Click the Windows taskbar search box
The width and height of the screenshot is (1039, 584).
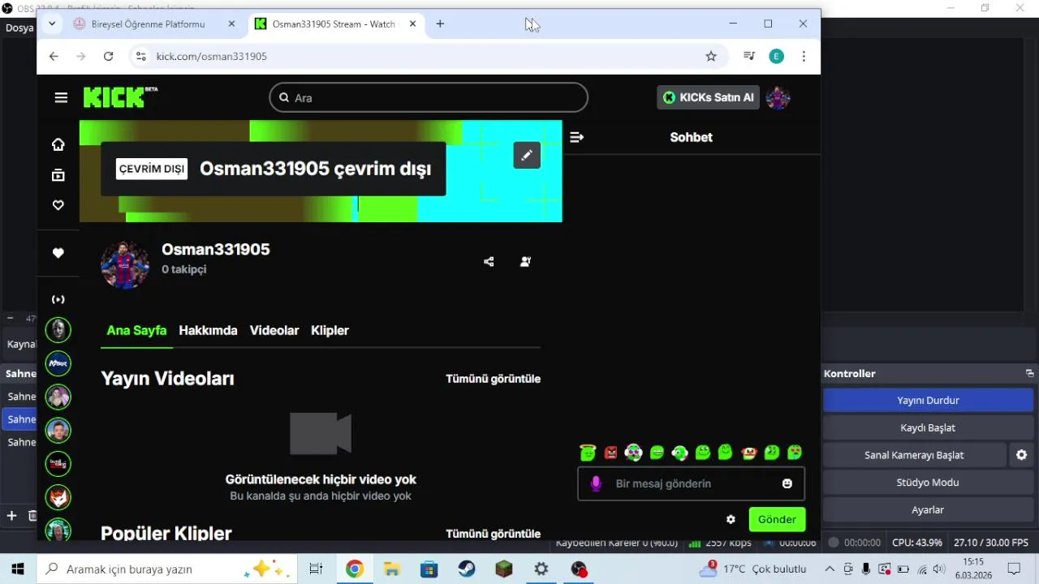pos(168,569)
